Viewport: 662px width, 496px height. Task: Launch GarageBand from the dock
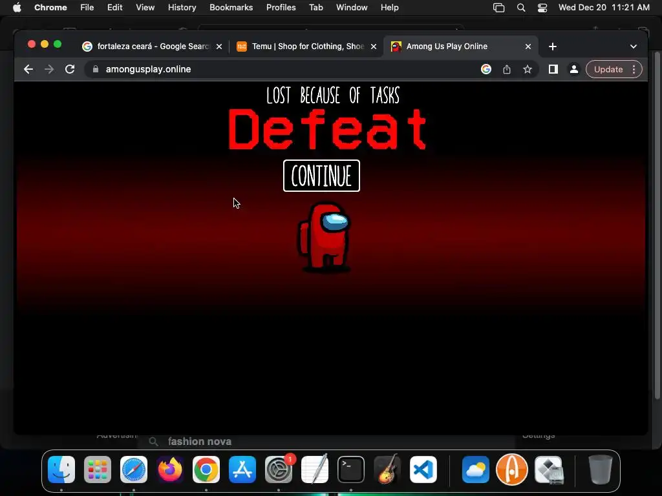pos(387,469)
